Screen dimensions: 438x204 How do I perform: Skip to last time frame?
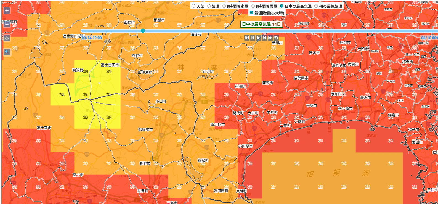coord(270,38)
